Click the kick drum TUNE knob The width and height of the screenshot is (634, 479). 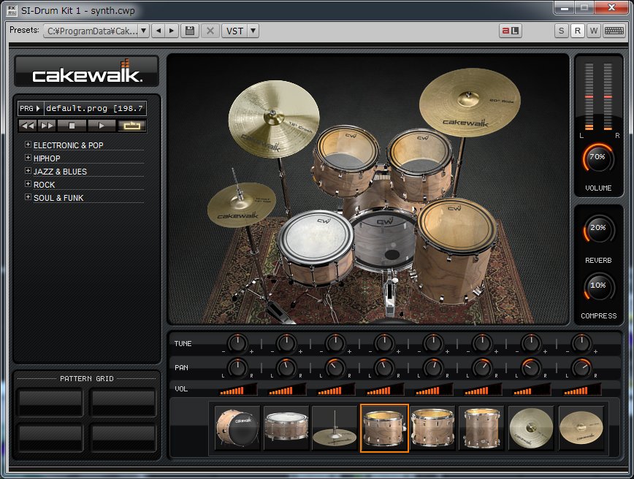click(237, 344)
